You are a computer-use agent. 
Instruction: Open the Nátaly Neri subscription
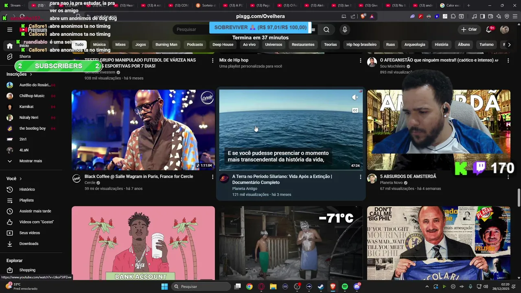coord(29,118)
